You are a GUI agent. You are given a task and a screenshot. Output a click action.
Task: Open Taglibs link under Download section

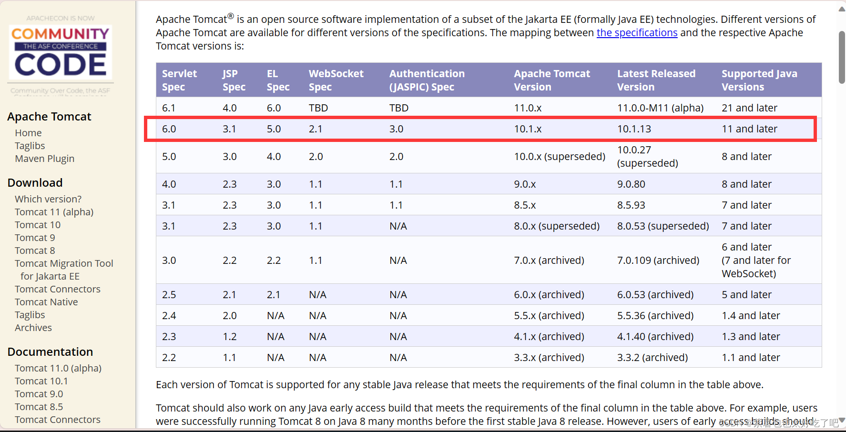[x=30, y=315]
